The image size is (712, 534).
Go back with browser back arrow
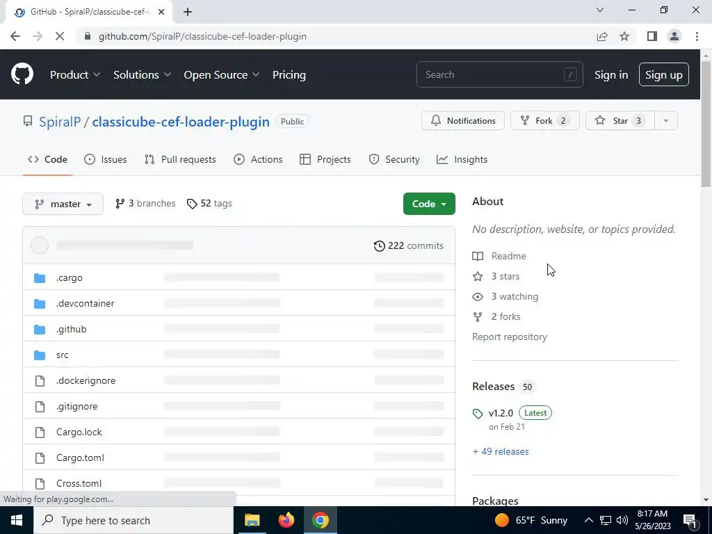15,36
